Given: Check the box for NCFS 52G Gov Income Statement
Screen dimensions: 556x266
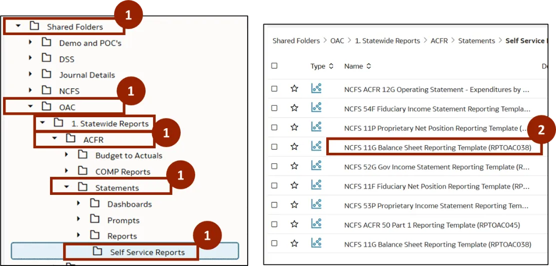Looking at the screenshot, I should pos(274,166).
